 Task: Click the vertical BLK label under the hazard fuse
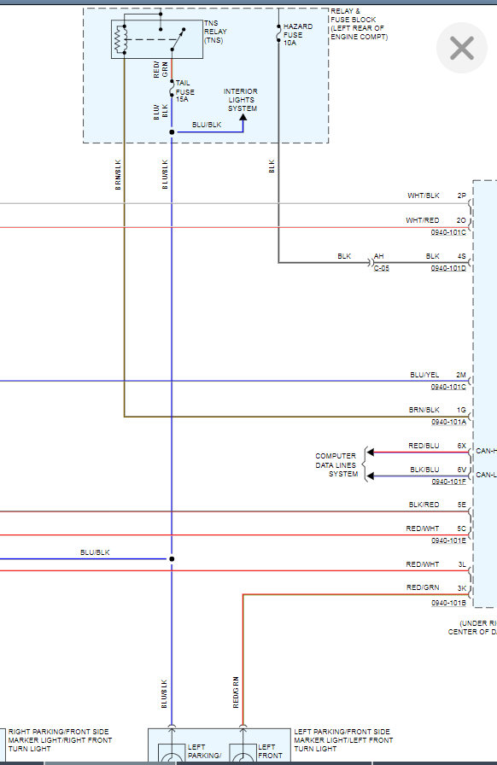[x=272, y=166]
